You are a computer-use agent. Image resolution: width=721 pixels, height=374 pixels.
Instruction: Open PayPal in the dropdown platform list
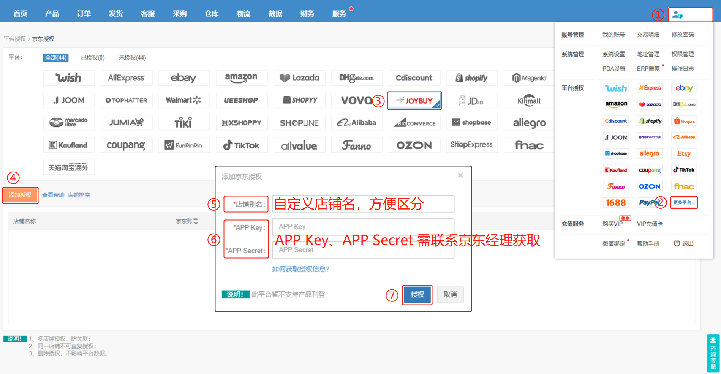650,203
